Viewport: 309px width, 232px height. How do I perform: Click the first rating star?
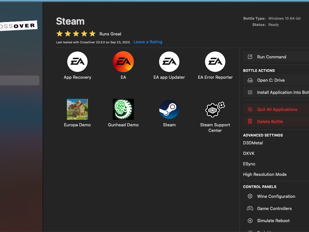click(x=59, y=34)
